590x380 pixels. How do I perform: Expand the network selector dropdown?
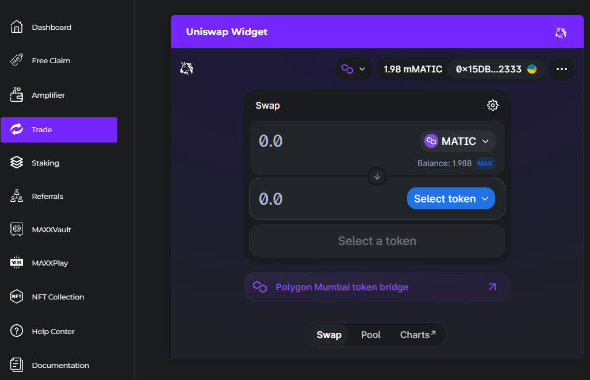[x=354, y=69]
